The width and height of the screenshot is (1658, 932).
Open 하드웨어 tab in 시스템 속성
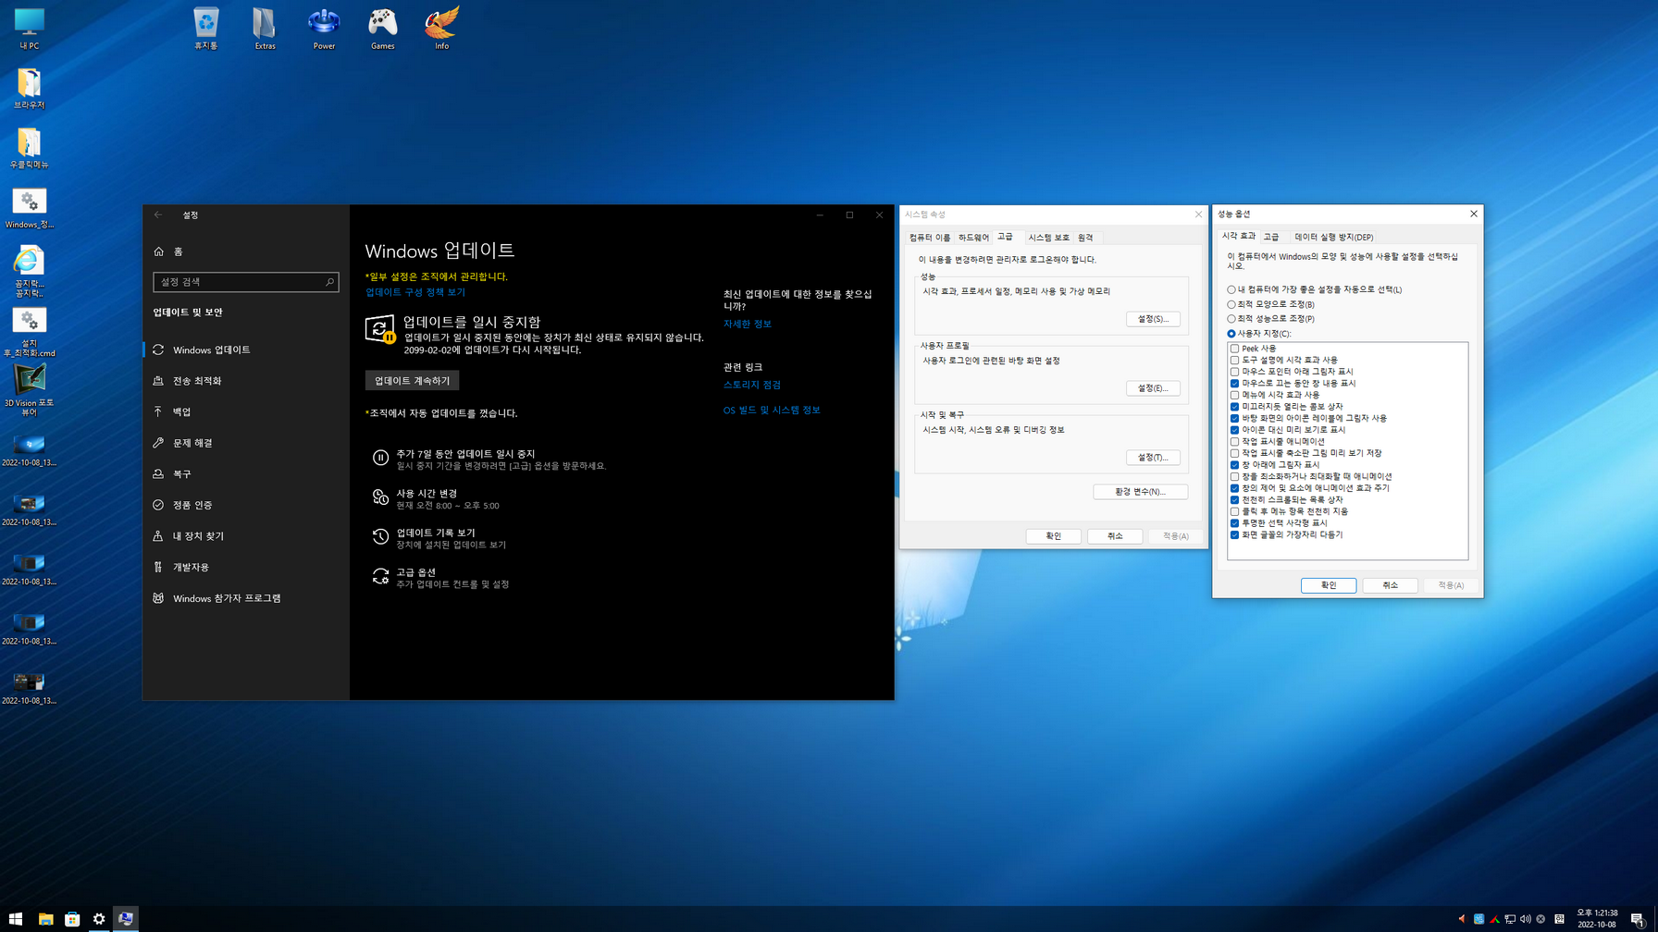973,238
